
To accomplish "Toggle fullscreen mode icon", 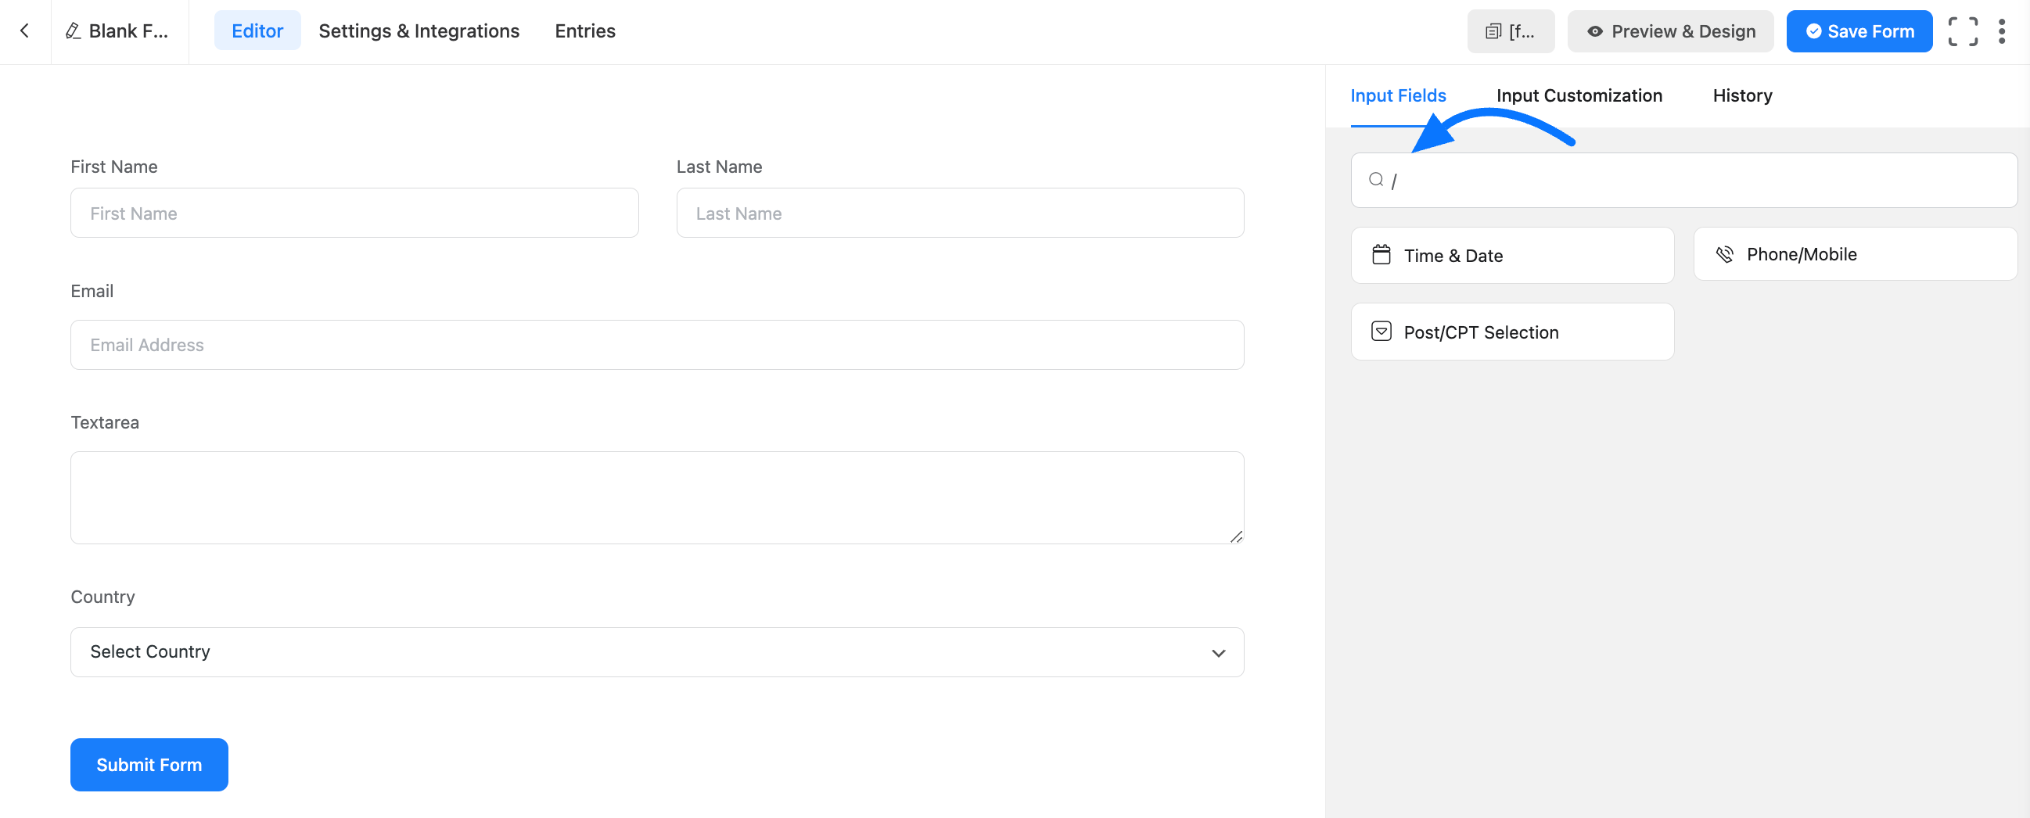I will (x=1962, y=31).
